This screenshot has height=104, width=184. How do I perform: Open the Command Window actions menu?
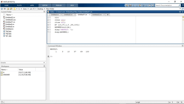(182, 46)
